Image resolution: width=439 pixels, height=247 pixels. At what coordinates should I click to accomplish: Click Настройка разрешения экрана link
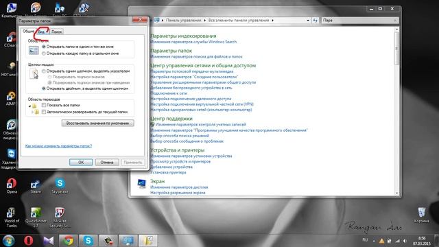(178, 193)
